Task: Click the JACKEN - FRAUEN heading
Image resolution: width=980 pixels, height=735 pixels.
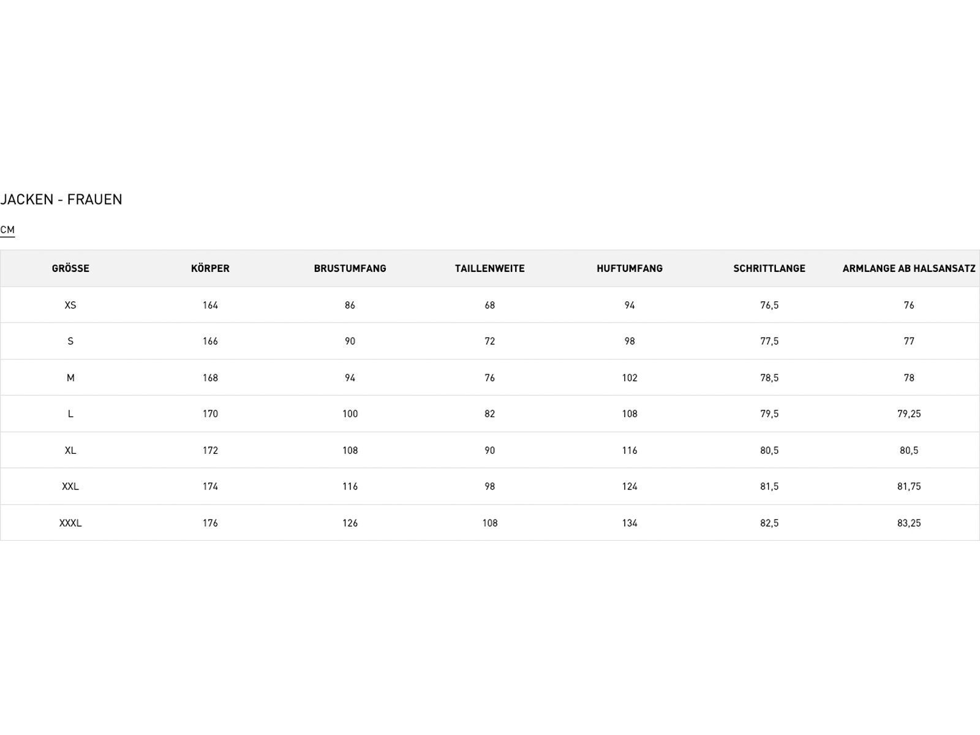Action: tap(61, 200)
